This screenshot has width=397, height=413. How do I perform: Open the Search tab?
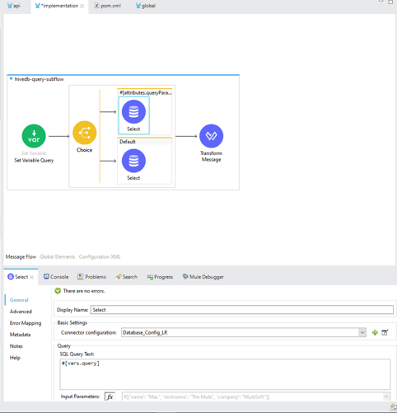[126, 277]
